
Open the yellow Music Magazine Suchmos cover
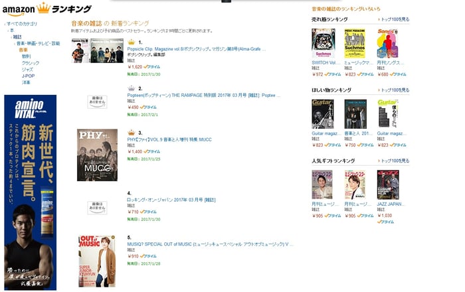[355, 43]
